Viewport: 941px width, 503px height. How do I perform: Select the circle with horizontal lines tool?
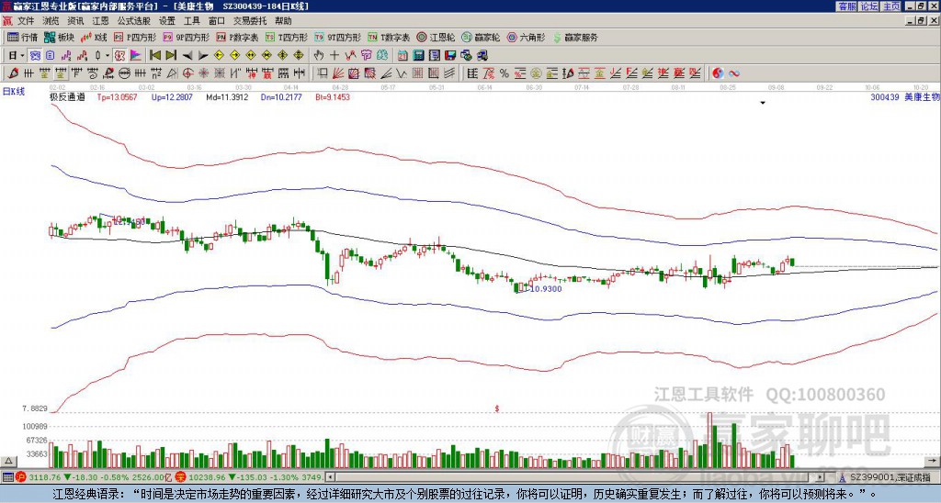tap(124, 73)
